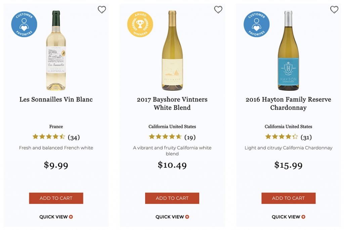The image size is (344, 230).
Task: Click the plus icon beside Hayton Quick View
Action: coord(304,217)
